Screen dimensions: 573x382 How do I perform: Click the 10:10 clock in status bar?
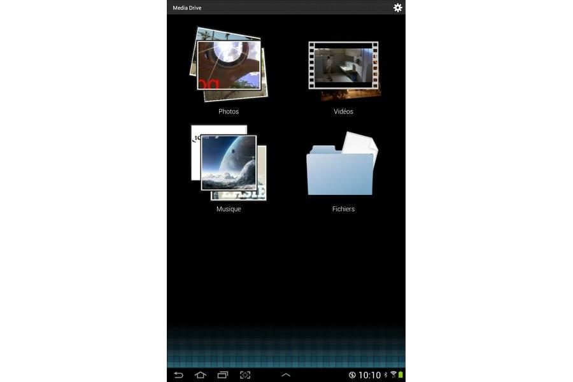click(369, 375)
